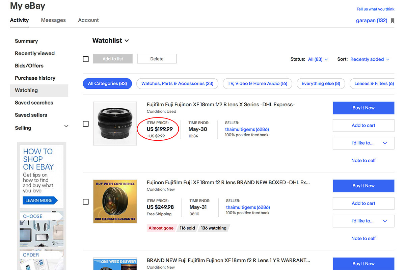Open seller thaimultigems on the New lens listing
Screen dimensions: 405x270
tap(248, 207)
